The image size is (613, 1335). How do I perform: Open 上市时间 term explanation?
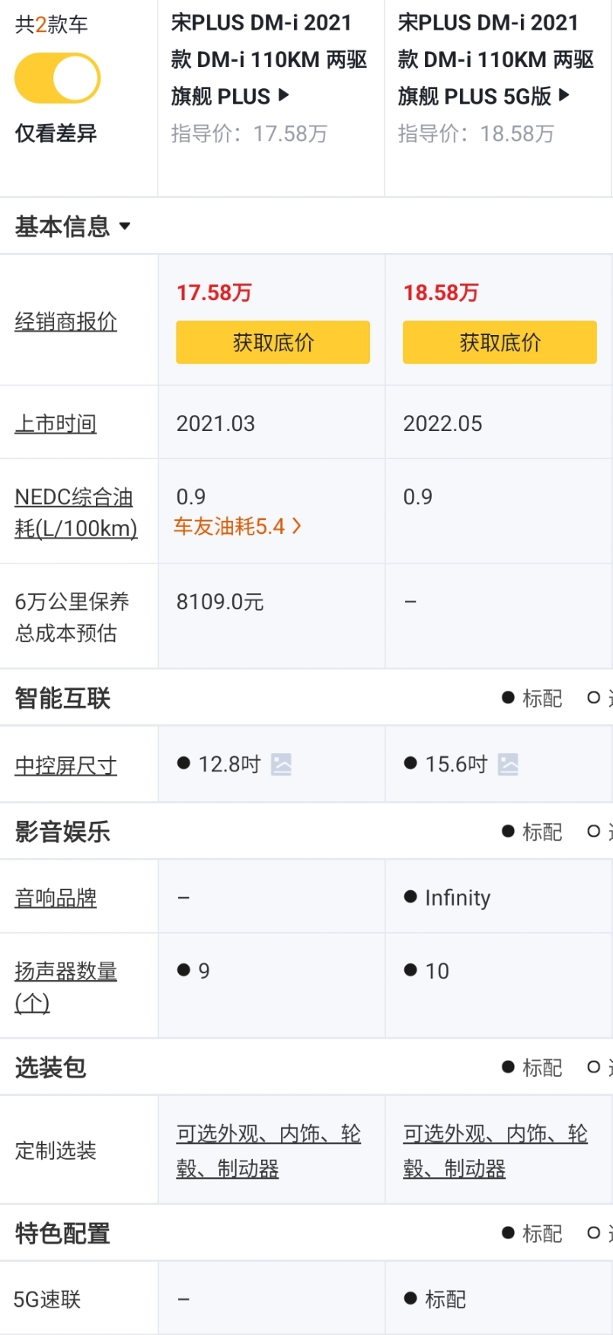(x=56, y=423)
